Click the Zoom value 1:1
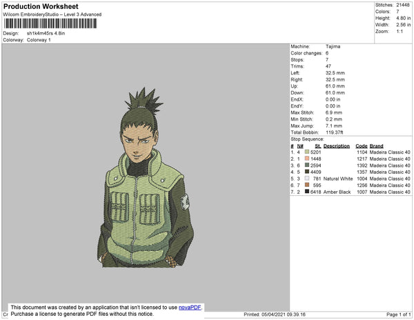 click(x=400, y=32)
